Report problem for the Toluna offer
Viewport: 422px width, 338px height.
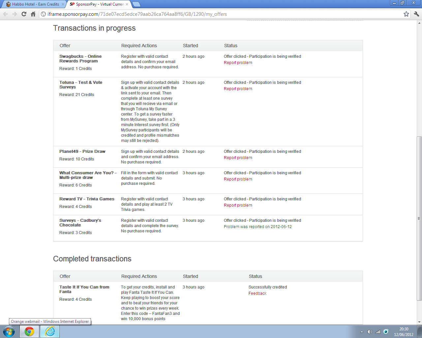click(238, 89)
